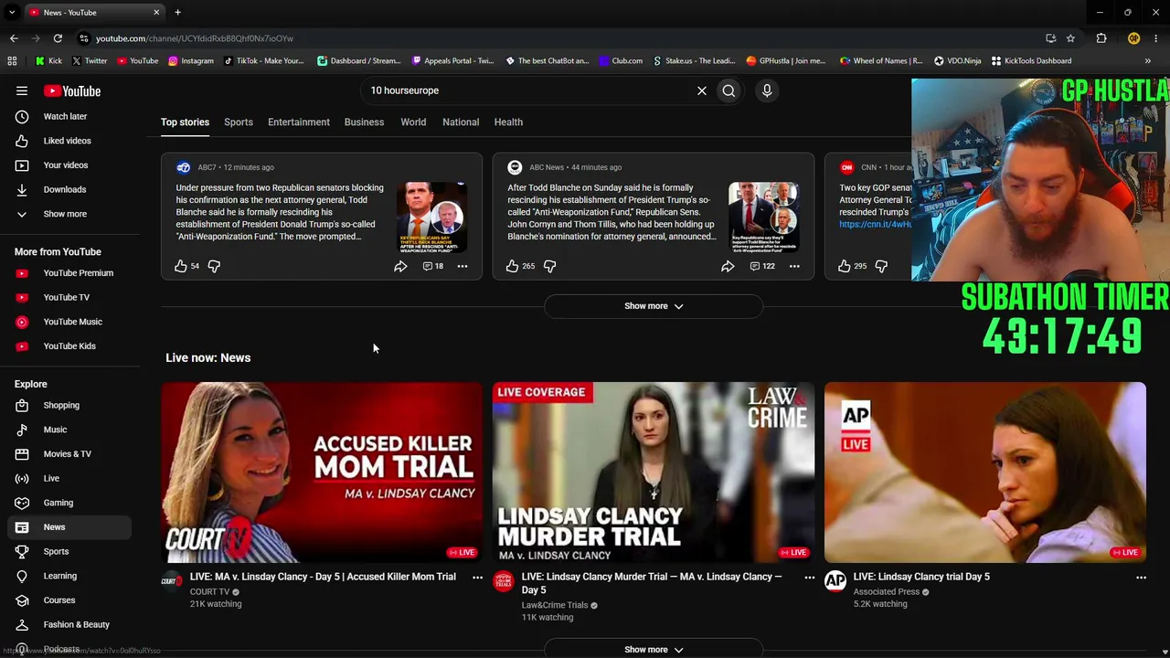Open the three-dot menu on ABC7 story
This screenshot has width=1170, height=658.
463,266
